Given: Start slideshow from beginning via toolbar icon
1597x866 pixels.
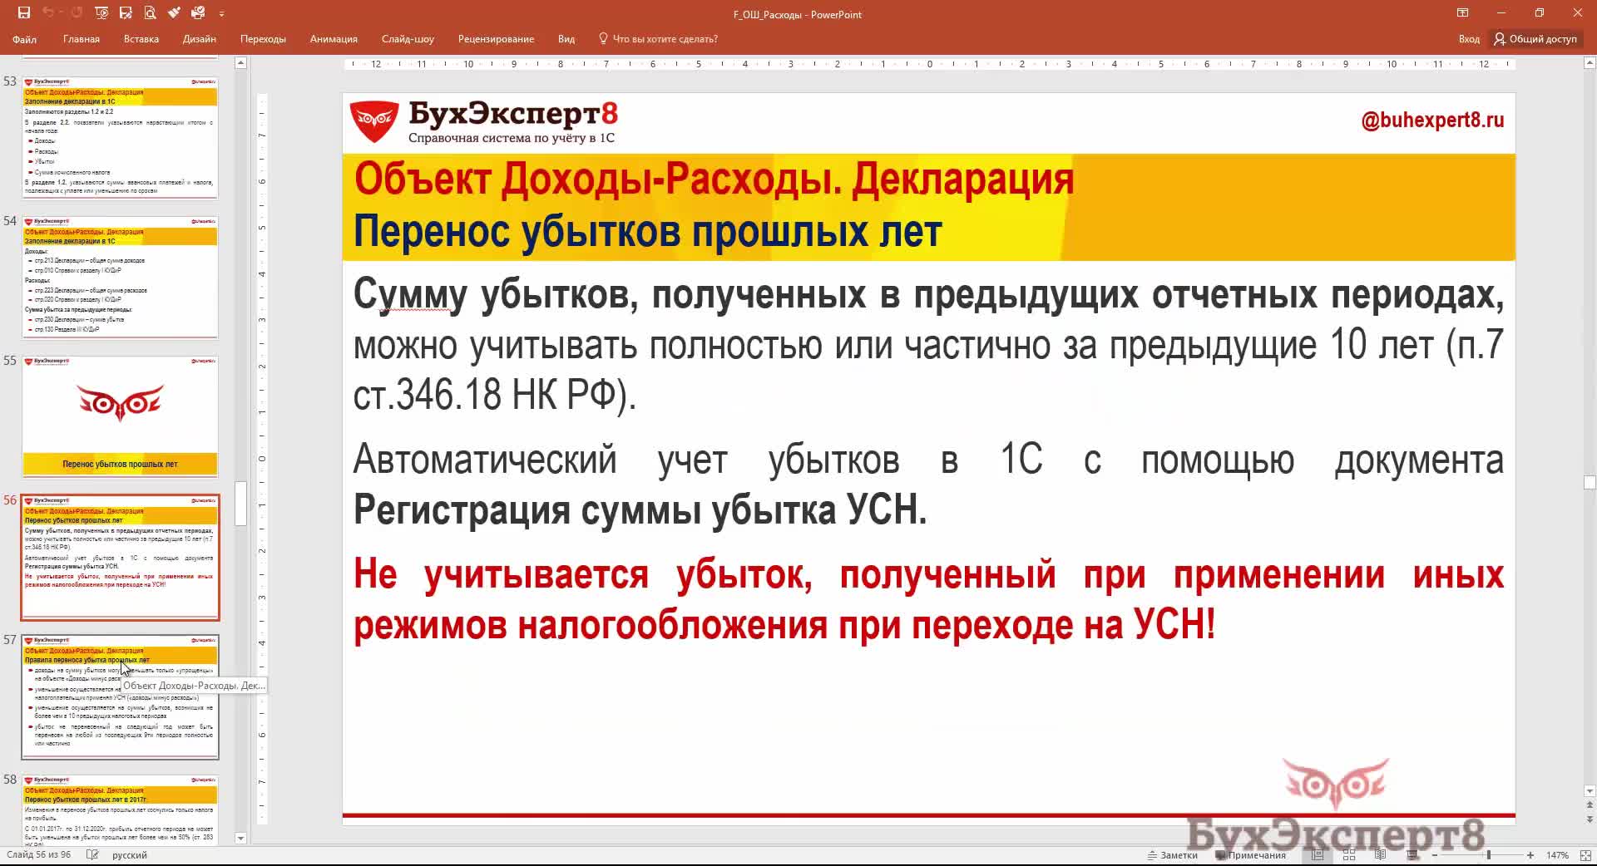Looking at the screenshot, I should [101, 13].
